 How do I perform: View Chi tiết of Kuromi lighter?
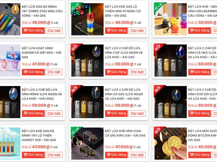point(54,72)
